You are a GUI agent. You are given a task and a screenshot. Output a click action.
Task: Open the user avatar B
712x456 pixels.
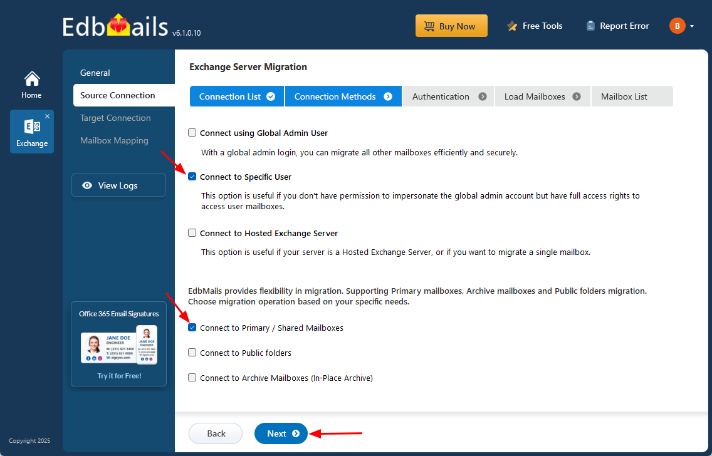(677, 26)
